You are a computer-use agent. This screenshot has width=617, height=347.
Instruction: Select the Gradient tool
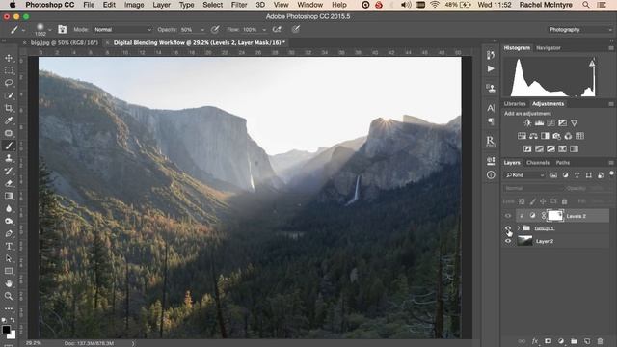point(9,196)
